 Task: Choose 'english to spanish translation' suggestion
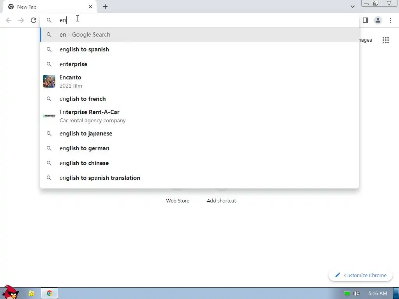[199, 178]
